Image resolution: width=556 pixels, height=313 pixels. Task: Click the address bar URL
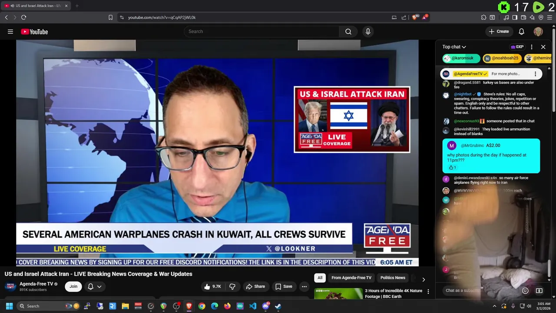(162, 17)
